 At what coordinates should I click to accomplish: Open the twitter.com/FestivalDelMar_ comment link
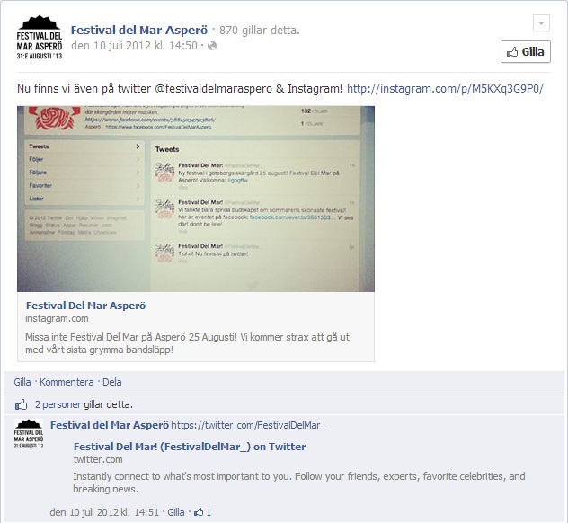pyautogui.click(x=248, y=425)
